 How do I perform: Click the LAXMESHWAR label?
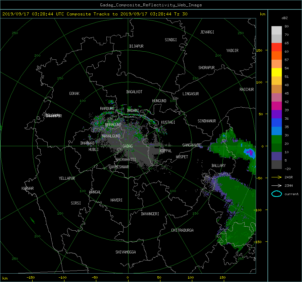(x=119, y=167)
